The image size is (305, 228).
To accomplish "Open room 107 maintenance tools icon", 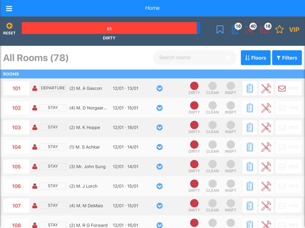I will (266, 206).
